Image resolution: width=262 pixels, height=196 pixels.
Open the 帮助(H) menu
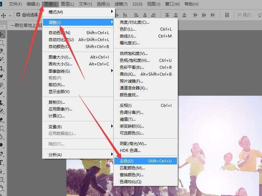[x=191, y=4]
